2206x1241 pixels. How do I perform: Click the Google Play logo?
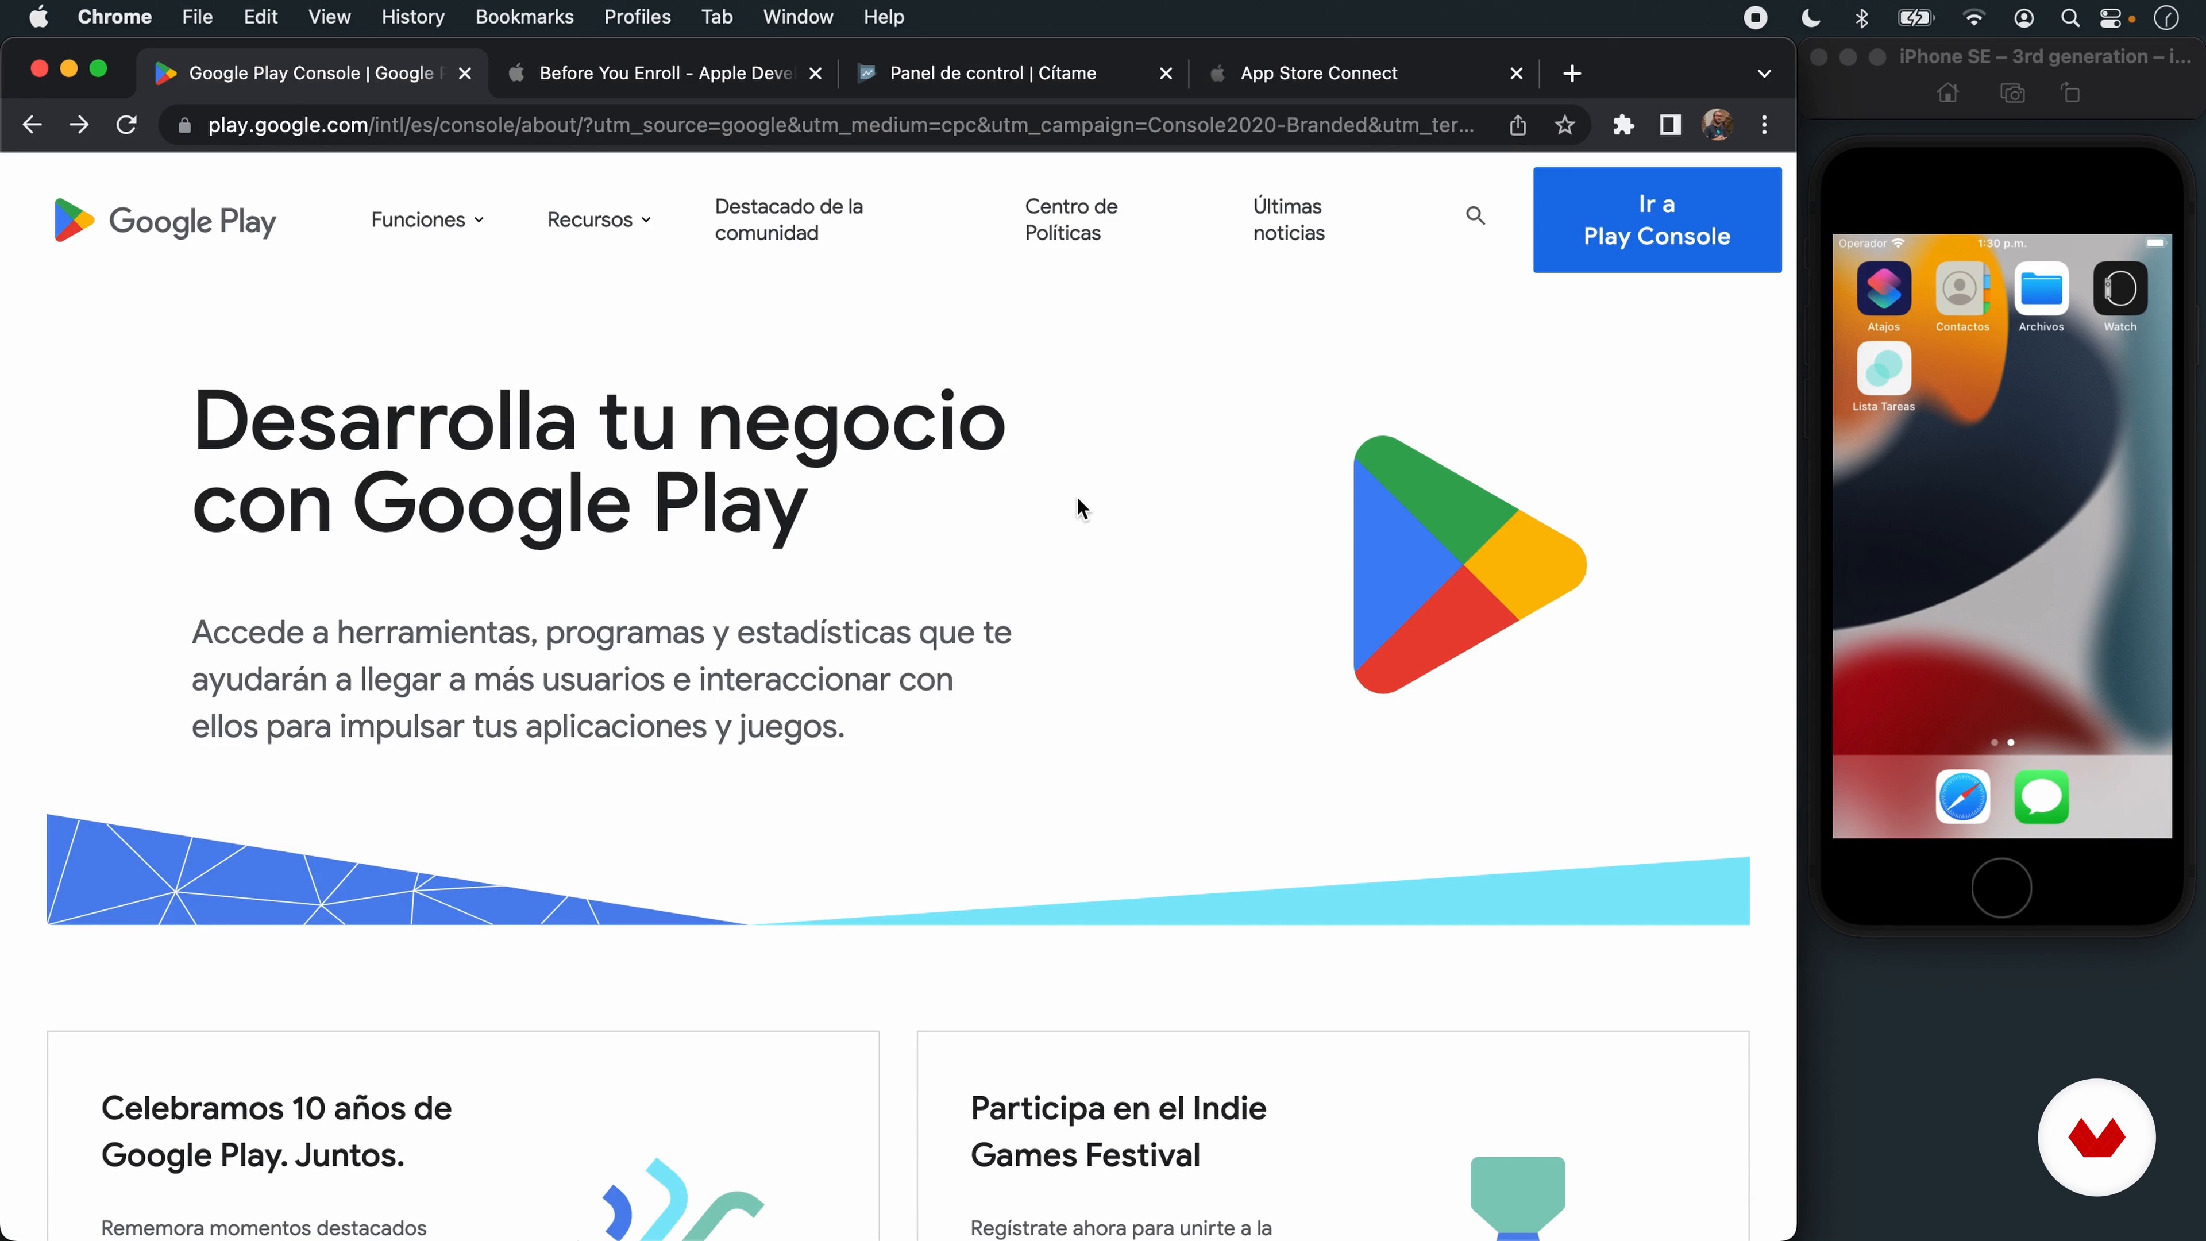(164, 221)
